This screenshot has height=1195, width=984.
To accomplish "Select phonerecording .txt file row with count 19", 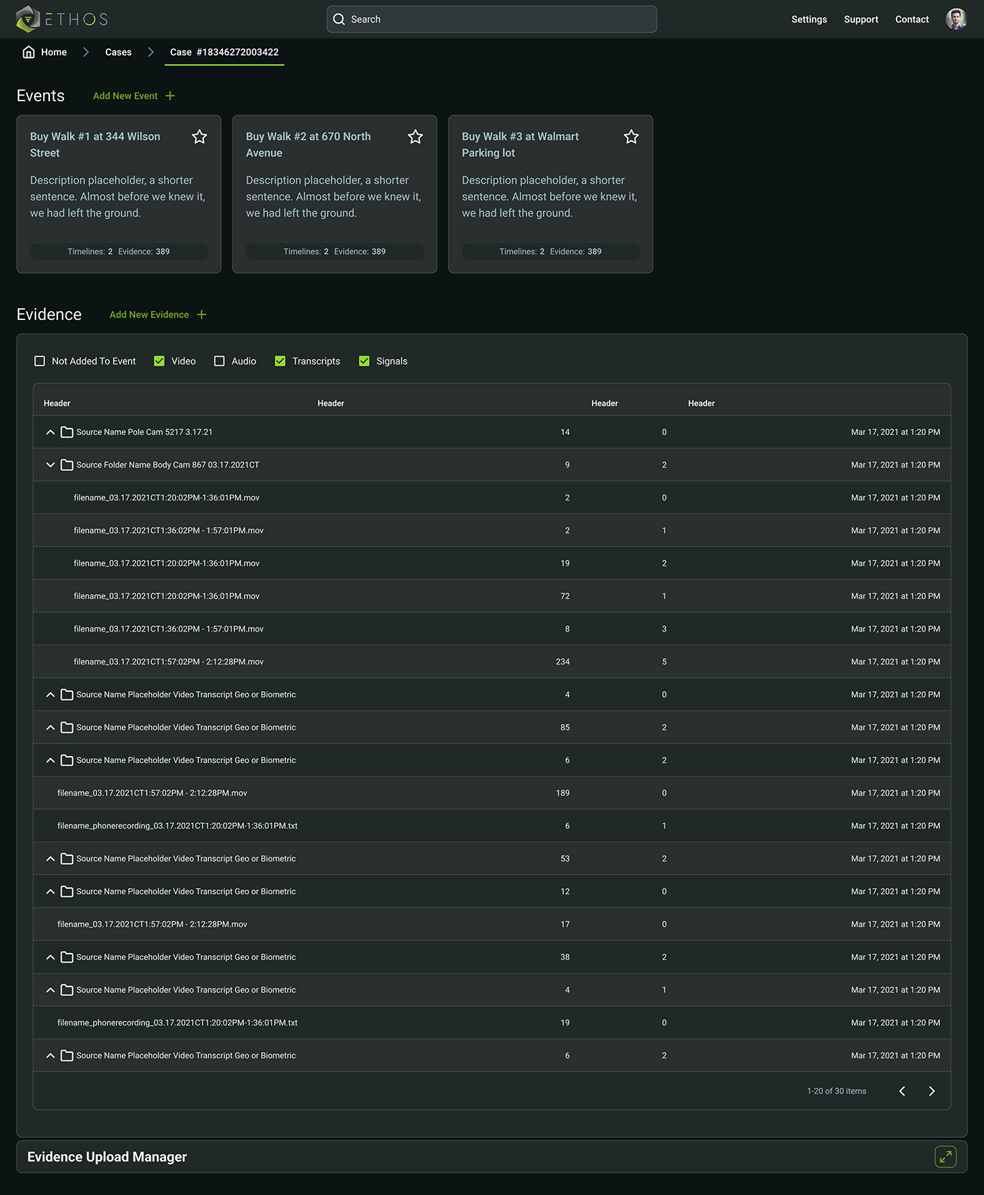I will [x=492, y=1023].
